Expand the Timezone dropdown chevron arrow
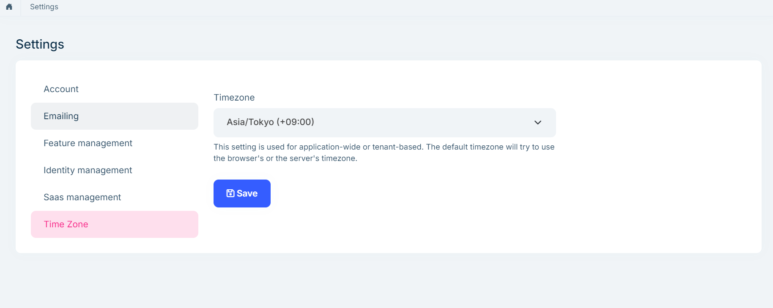The height and width of the screenshot is (308, 773). click(537, 123)
